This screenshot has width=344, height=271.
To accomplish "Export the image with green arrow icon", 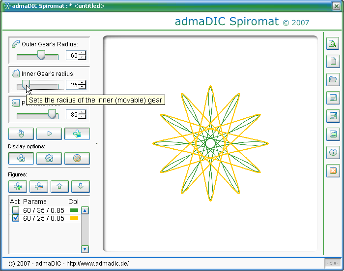I will [333, 134].
